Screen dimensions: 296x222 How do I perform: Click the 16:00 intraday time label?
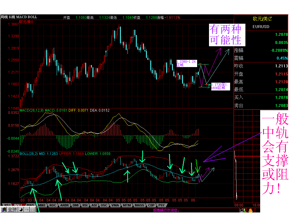click(256, 205)
